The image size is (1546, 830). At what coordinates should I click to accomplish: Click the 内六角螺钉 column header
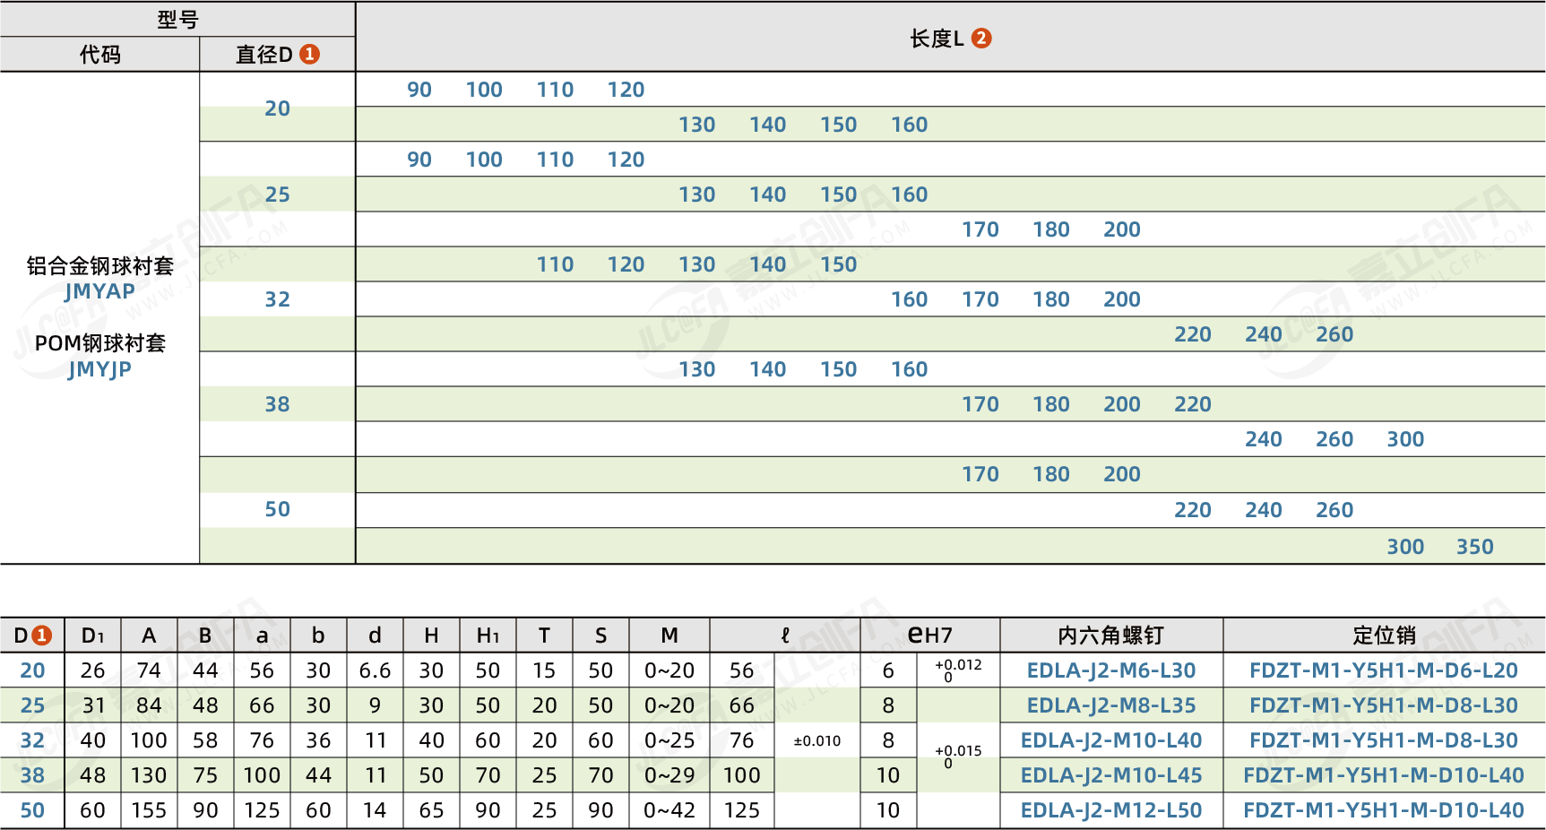click(x=1111, y=635)
